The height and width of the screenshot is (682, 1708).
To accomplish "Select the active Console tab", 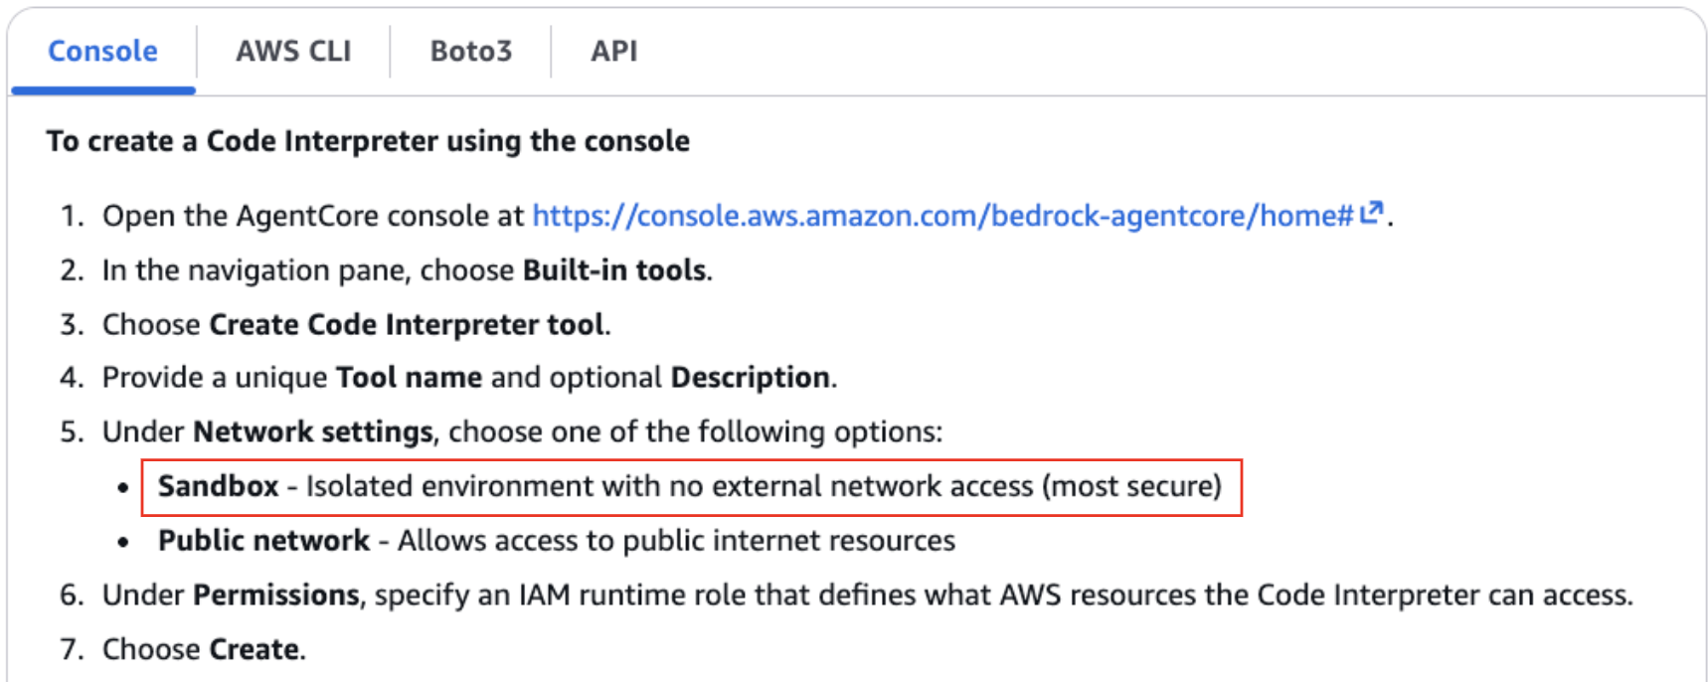I will (x=102, y=52).
